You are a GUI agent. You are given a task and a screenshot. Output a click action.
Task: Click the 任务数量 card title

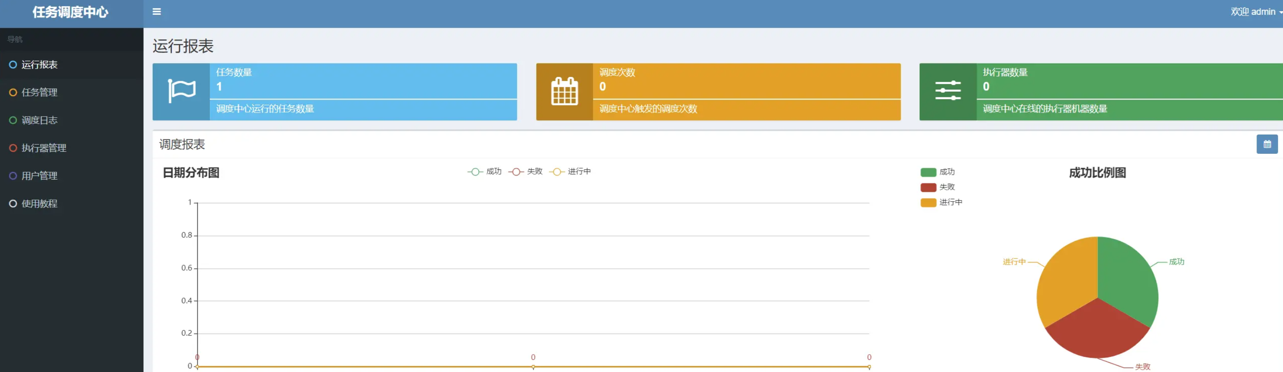click(234, 73)
